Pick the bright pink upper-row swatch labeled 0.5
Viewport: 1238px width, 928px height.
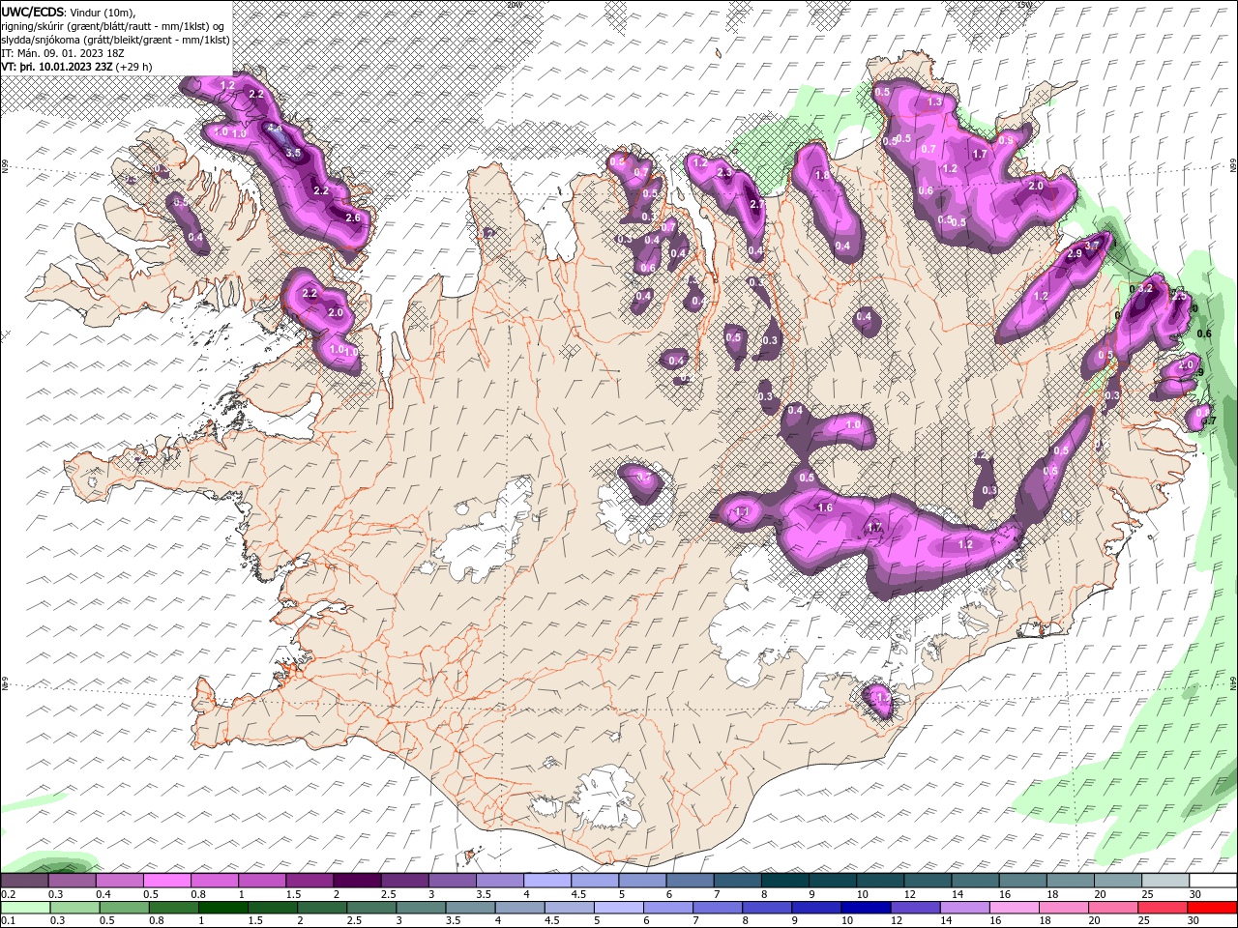tap(167, 881)
